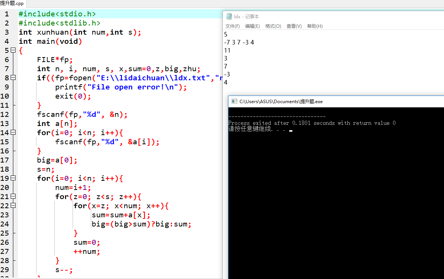Click the 提升题.exe console title bar
444x279 pixels.
pos(281,102)
